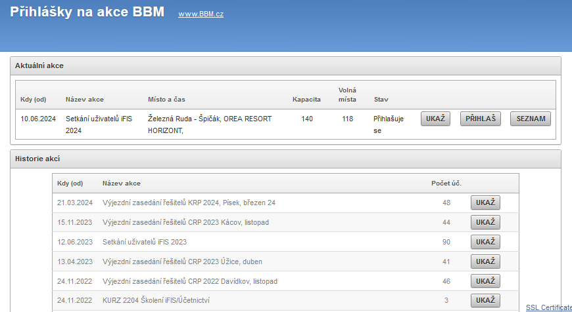572x312 pixels.
Task: Click Kdy (od) header in Aktuální akce
Action: tap(33, 99)
